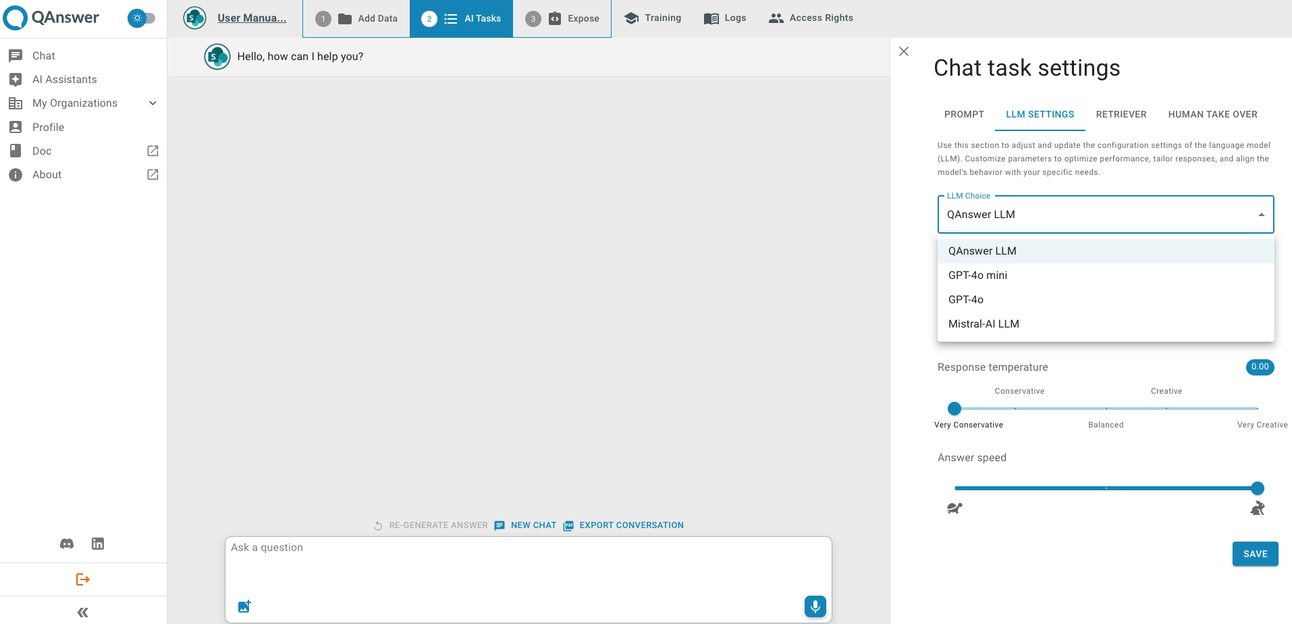This screenshot has width=1292, height=624.
Task: Switch to HUMAN TAKE OVER tab
Action: (1212, 114)
